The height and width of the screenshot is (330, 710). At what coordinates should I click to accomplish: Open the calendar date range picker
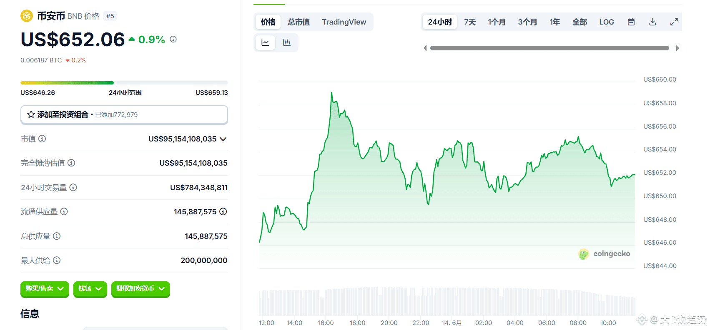click(631, 22)
